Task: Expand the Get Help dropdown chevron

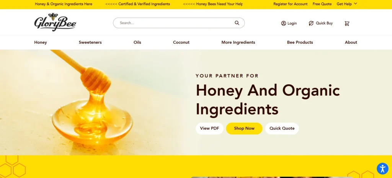Action: 356,4
